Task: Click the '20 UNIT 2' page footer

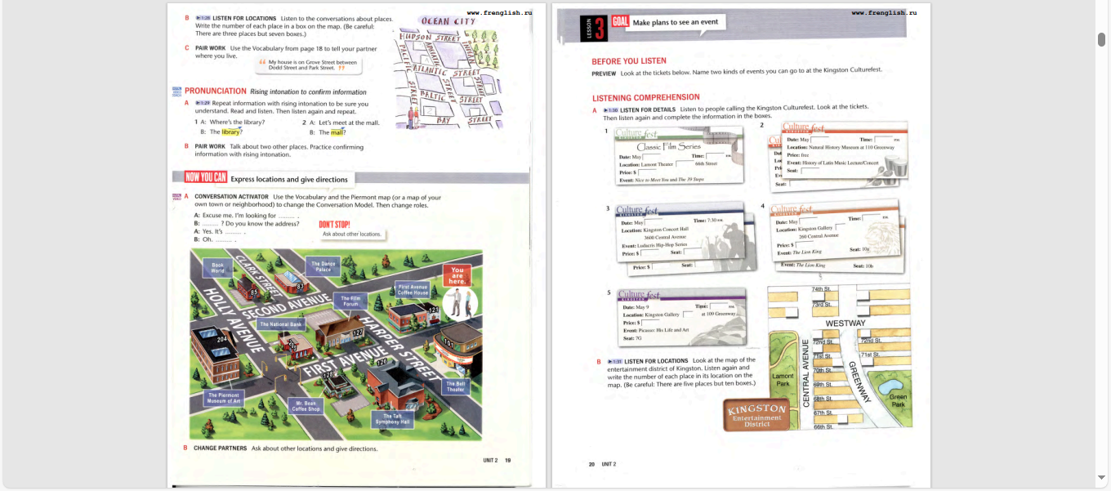Action: [x=602, y=464]
